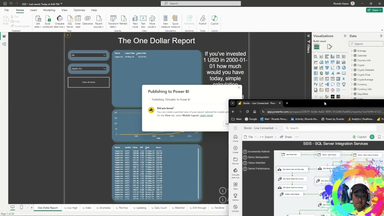Open Copilot from the Power BI ribbon
Image resolution: width=384 pixels, height=216 pixels.
(x=214, y=20)
